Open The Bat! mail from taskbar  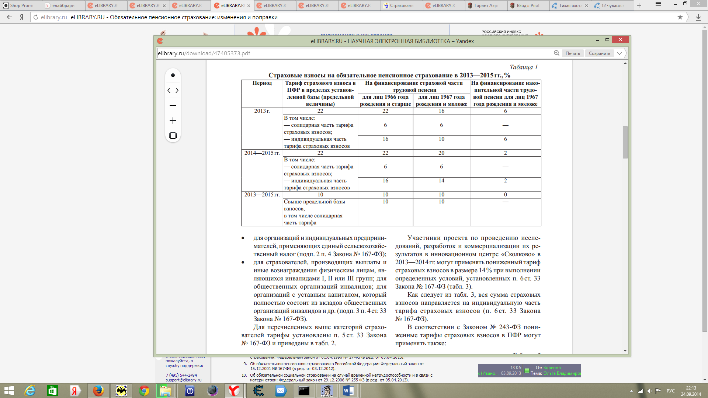pyautogui.click(x=121, y=391)
